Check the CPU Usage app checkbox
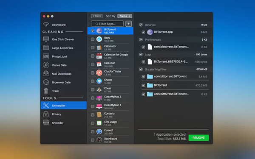 [93, 123]
